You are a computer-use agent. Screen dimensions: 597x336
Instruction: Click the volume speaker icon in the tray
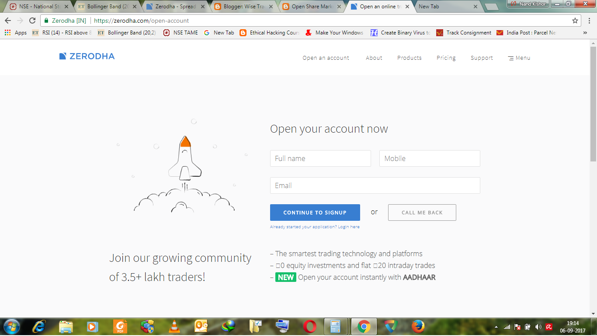click(x=538, y=327)
